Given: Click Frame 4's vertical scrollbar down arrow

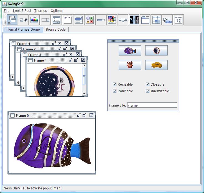Looking at the screenshot, I should tap(84, 94).
